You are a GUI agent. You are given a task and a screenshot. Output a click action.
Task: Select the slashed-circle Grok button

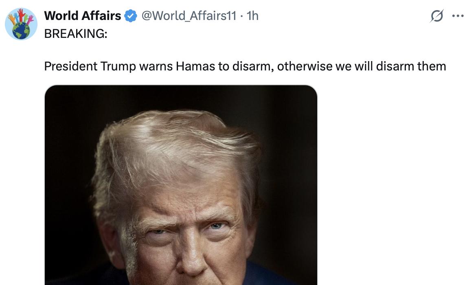[437, 16]
